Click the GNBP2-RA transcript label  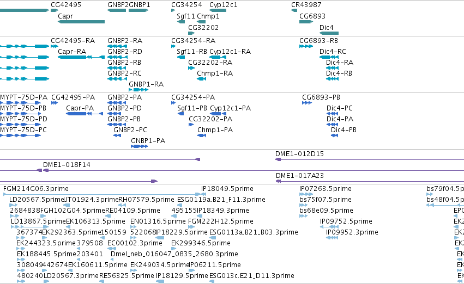pos(125,40)
